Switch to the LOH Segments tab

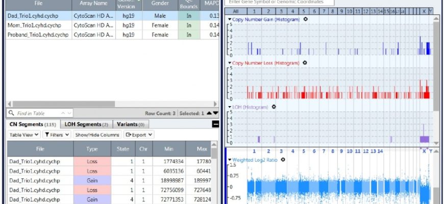coord(86,124)
